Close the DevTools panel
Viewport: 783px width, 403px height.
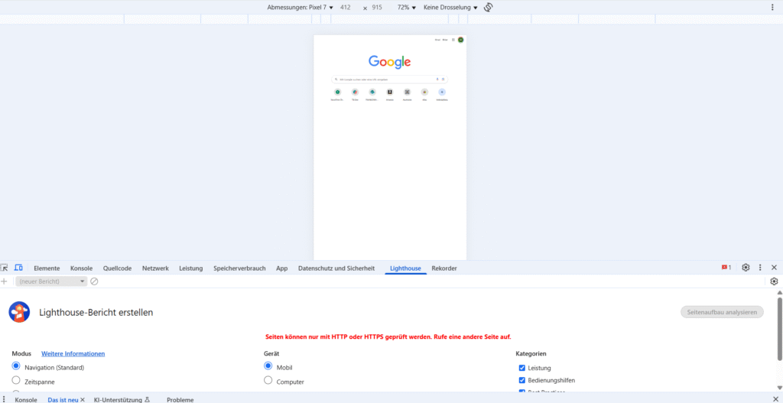774,268
